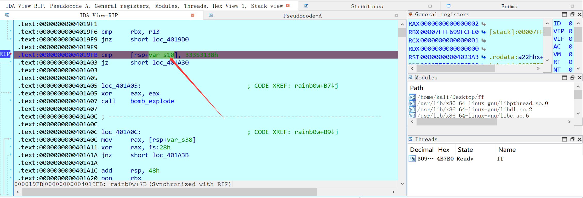
Task: Click the registers list scroll-down arrow
Action: 547,60
